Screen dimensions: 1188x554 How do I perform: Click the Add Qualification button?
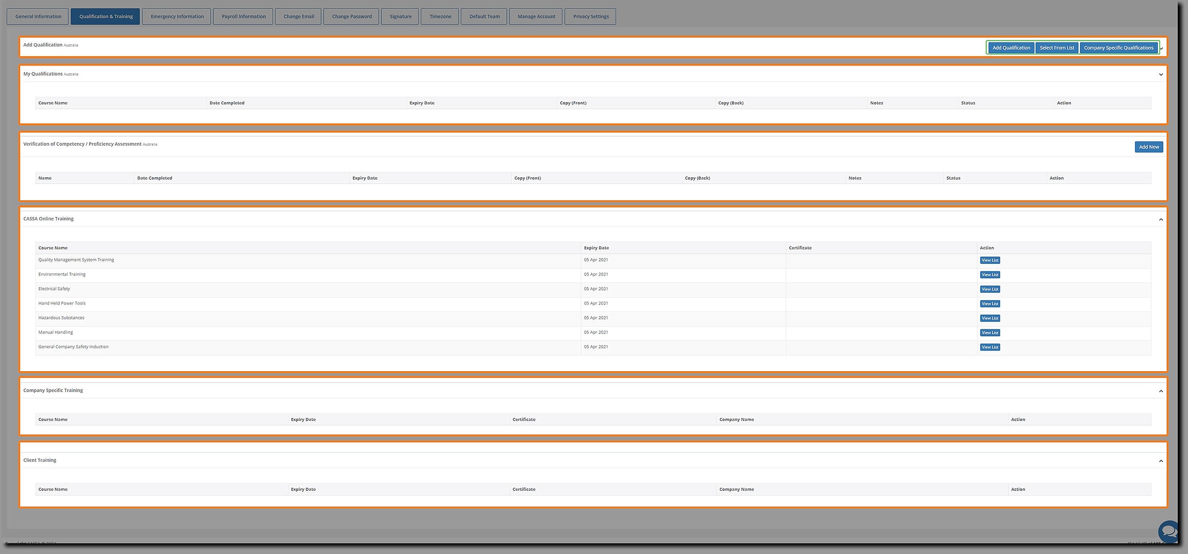click(1011, 48)
